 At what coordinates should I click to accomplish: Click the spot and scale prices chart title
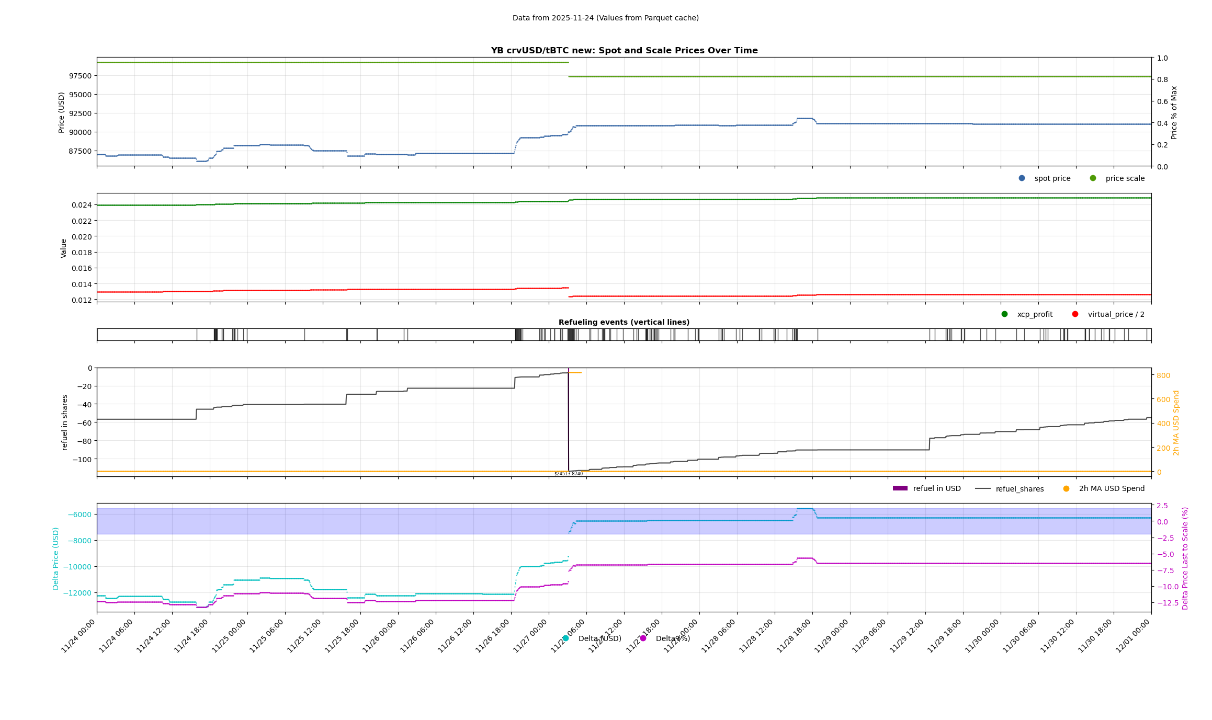[x=624, y=51]
